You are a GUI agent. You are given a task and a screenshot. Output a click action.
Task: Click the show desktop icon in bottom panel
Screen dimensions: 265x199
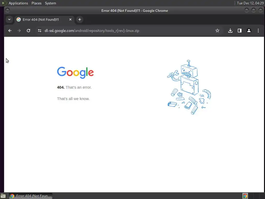(x=3, y=196)
